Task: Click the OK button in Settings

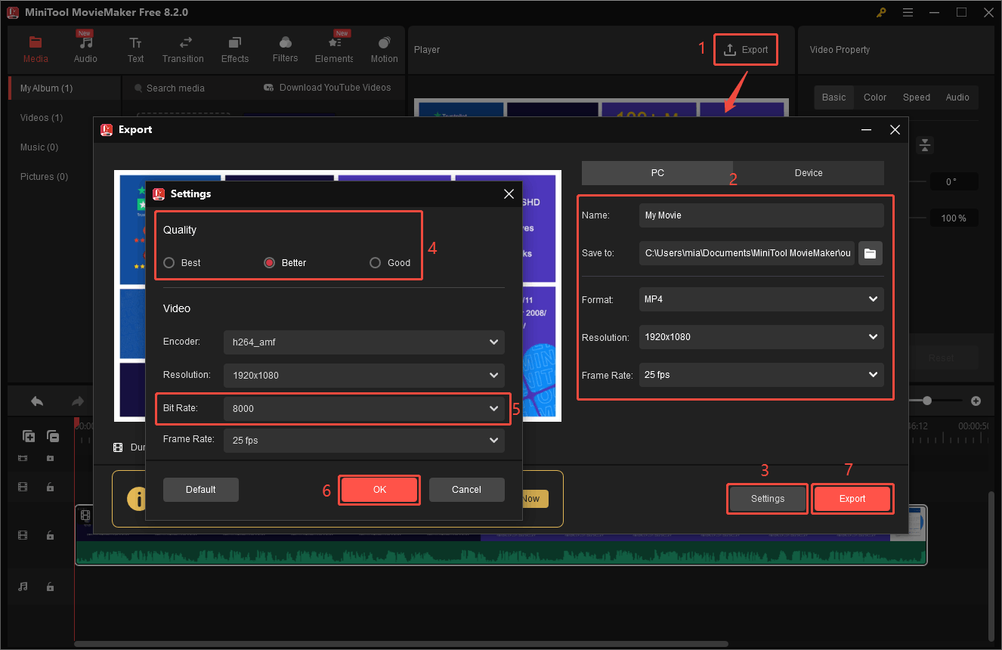Action: 379,490
